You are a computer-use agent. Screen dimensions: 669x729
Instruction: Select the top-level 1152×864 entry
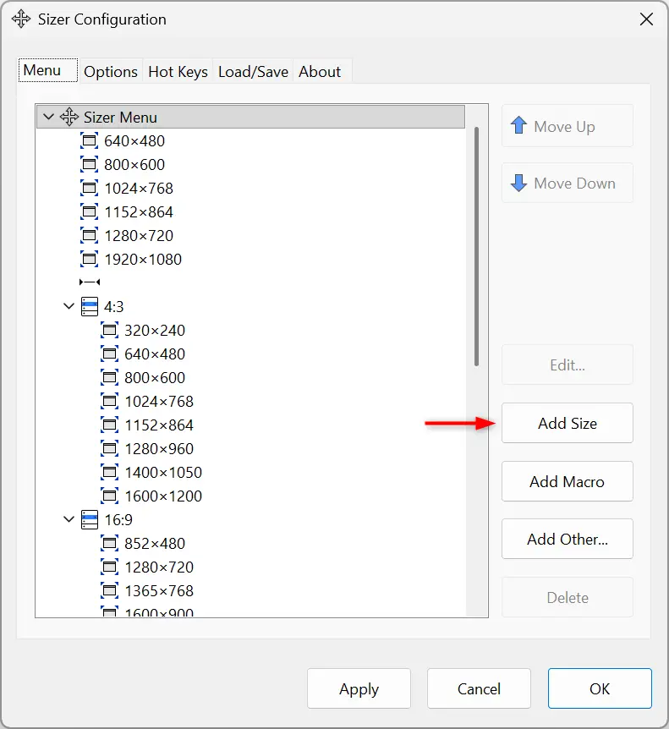[x=139, y=212]
